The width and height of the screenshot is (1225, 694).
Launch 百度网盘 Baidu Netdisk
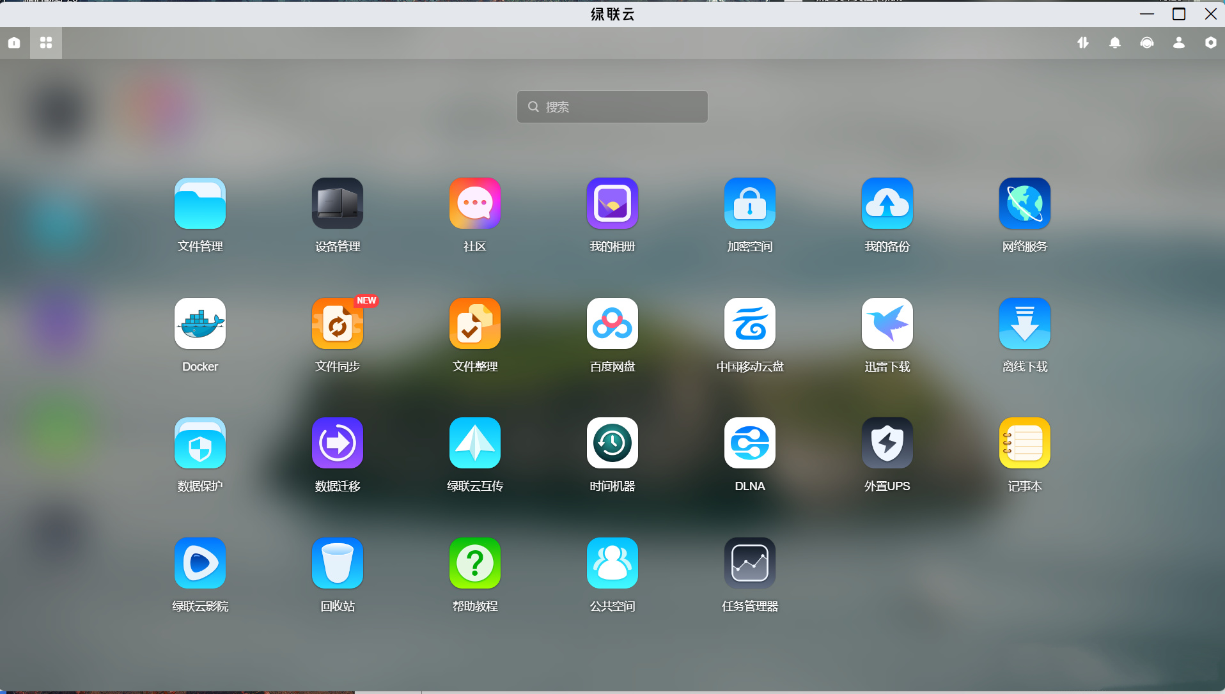[612, 323]
